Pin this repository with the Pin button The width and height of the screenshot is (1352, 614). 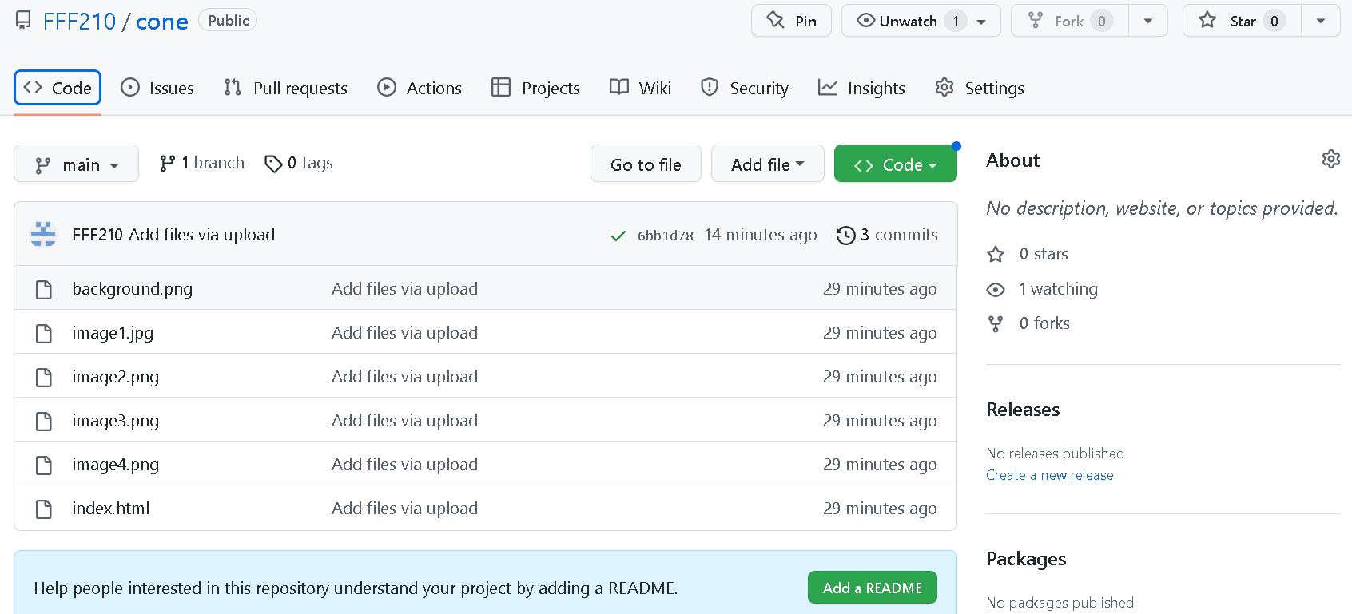tap(791, 21)
